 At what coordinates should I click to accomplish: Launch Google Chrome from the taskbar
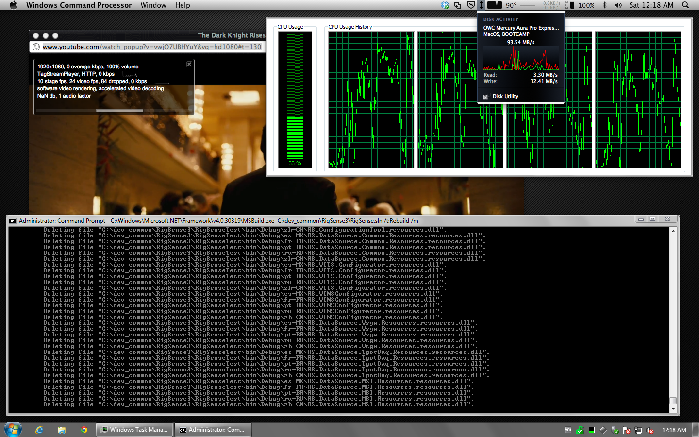[x=84, y=430]
